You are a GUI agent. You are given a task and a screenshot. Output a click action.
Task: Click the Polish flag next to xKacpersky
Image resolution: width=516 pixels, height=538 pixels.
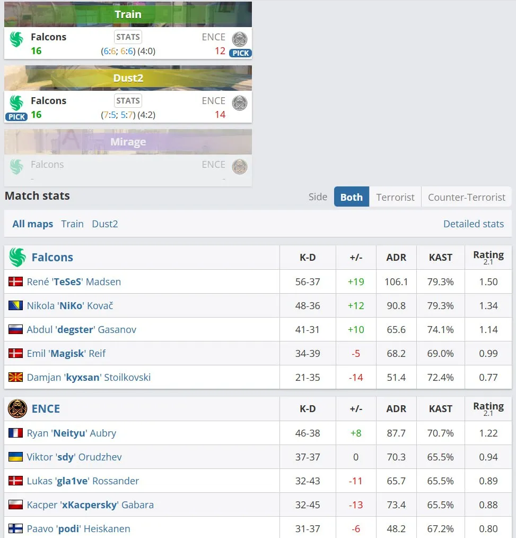pos(15,505)
